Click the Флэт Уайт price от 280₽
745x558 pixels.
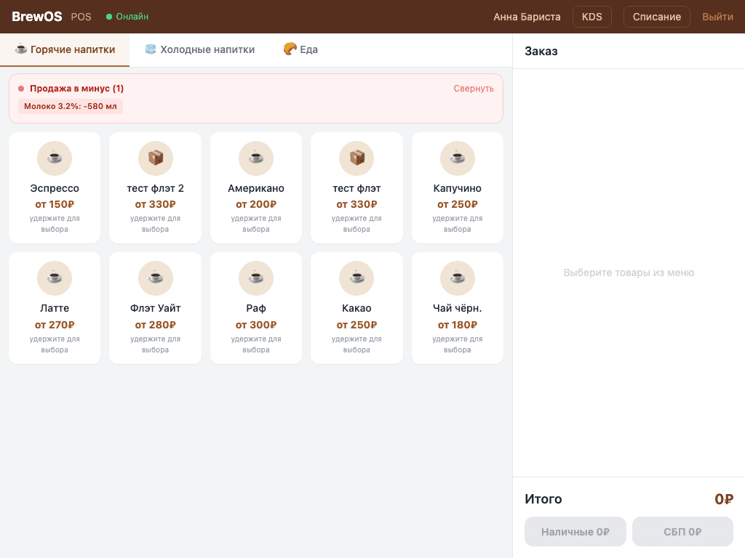point(156,325)
